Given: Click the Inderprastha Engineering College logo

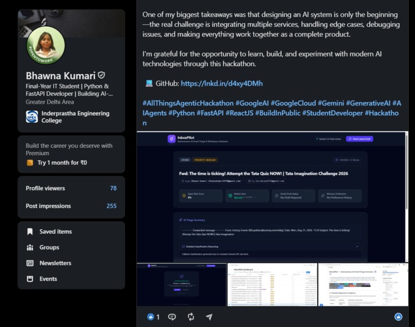Looking at the screenshot, I should click(x=32, y=117).
